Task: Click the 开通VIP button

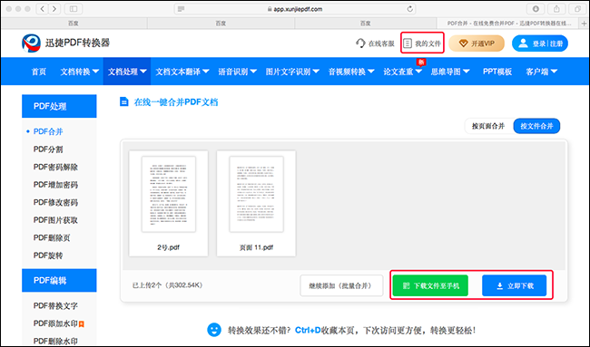Action: [x=477, y=43]
